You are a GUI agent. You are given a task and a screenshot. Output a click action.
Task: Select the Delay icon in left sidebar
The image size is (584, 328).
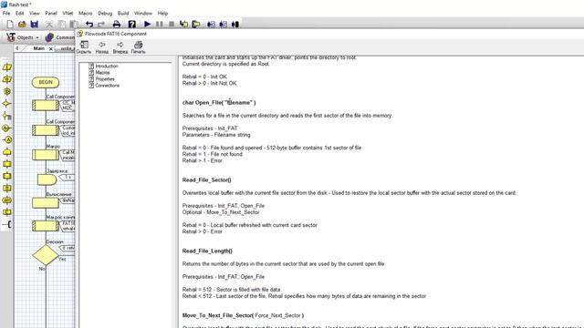point(6,91)
